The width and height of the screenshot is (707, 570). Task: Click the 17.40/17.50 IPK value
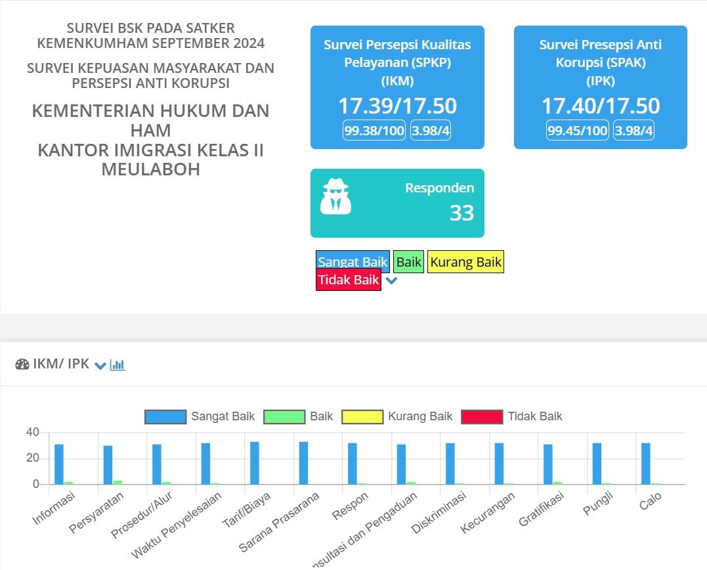[601, 106]
